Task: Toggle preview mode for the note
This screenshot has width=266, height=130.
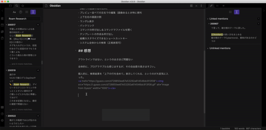Action: click(192, 6)
